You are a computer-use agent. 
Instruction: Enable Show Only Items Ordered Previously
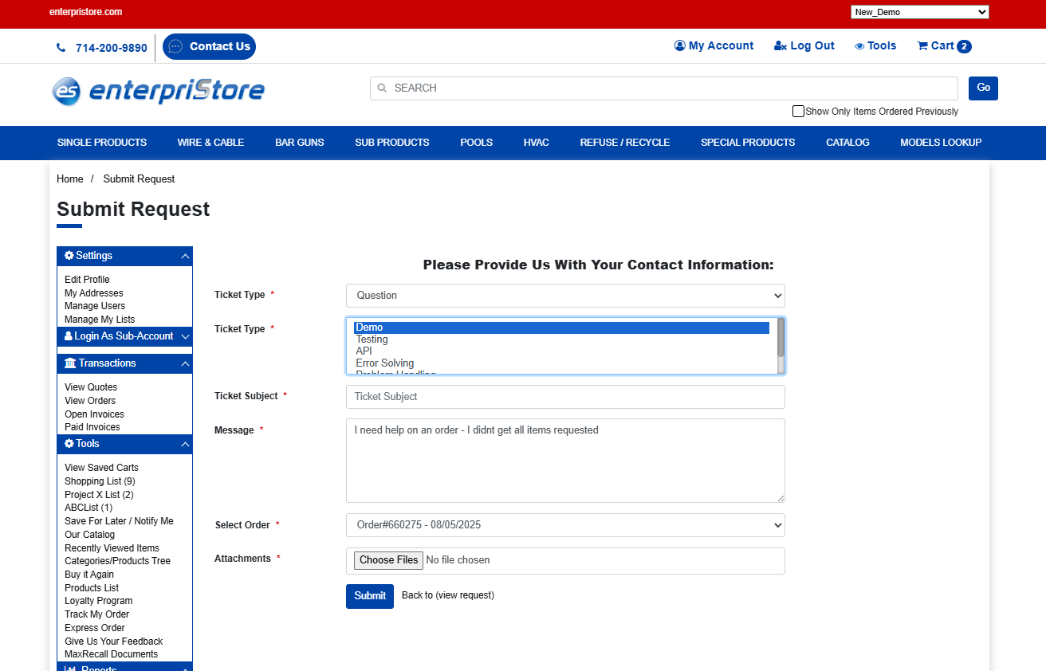tap(798, 112)
